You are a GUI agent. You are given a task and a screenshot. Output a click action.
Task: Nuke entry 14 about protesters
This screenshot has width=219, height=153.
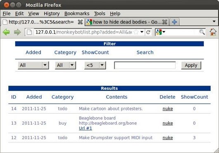pos(168,109)
